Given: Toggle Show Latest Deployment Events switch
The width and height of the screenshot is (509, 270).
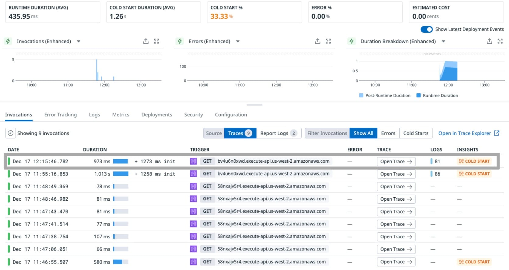Looking at the screenshot, I should click(x=427, y=29).
